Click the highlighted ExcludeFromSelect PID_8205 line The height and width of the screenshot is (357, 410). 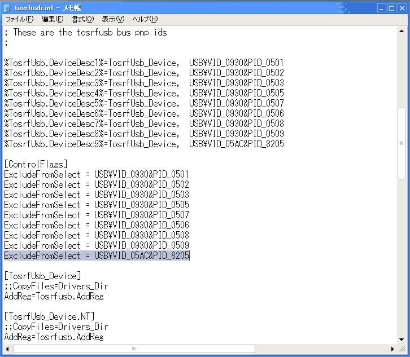click(x=97, y=256)
